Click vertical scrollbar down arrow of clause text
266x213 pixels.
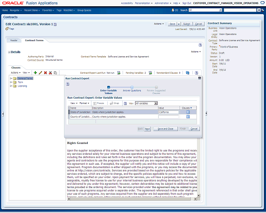[199, 196]
